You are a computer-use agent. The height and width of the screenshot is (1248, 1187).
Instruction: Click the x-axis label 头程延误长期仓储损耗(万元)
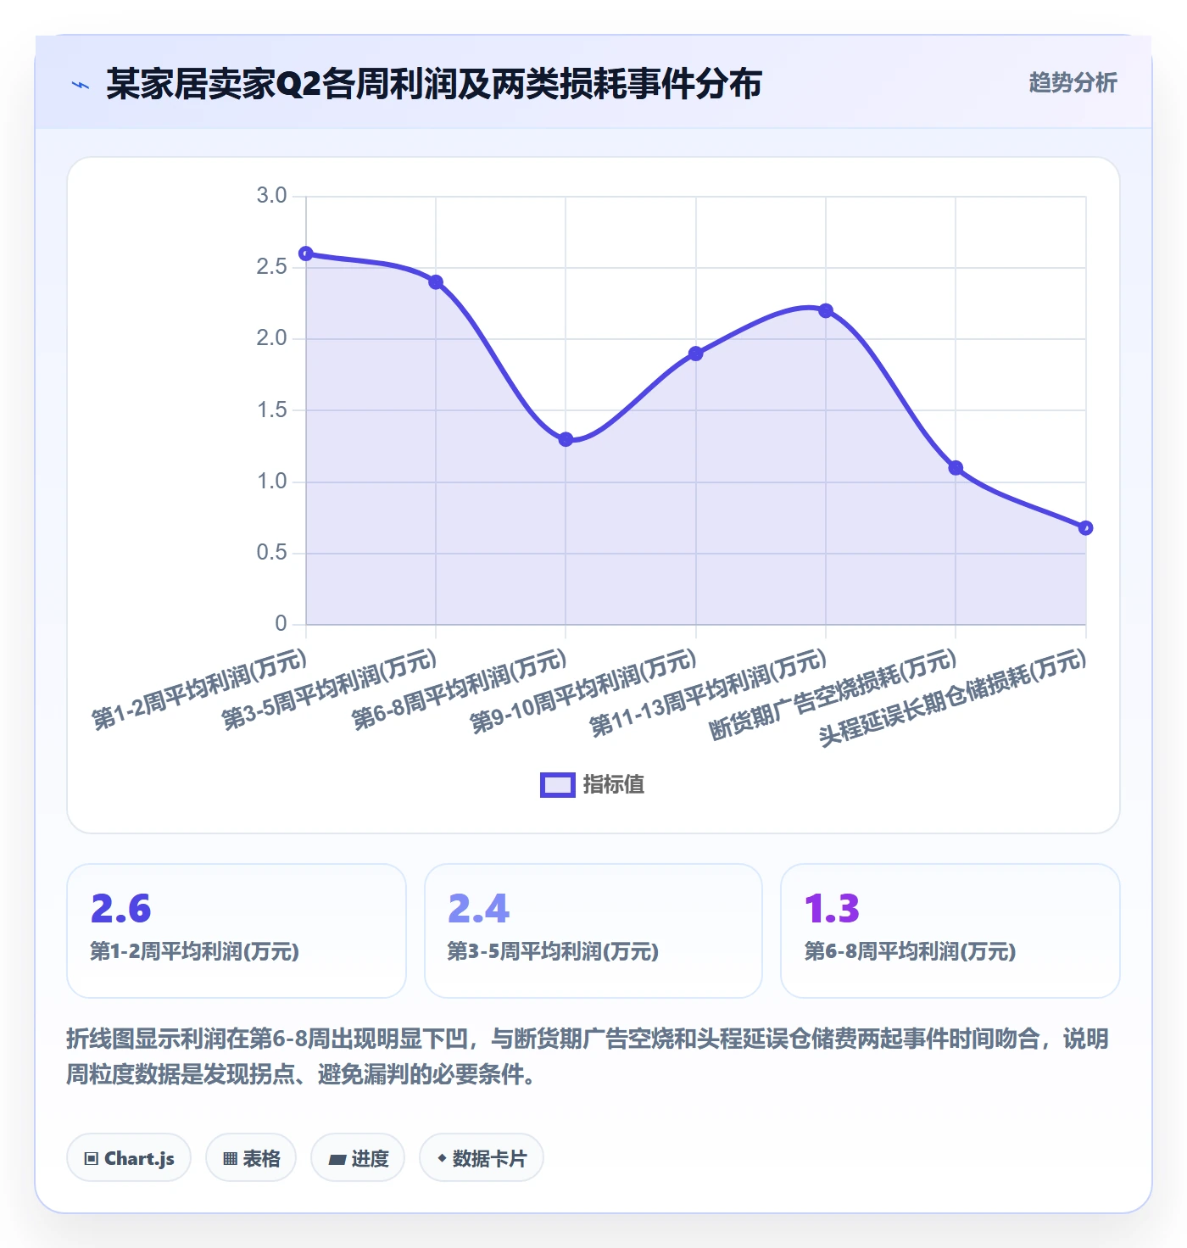tap(952, 697)
